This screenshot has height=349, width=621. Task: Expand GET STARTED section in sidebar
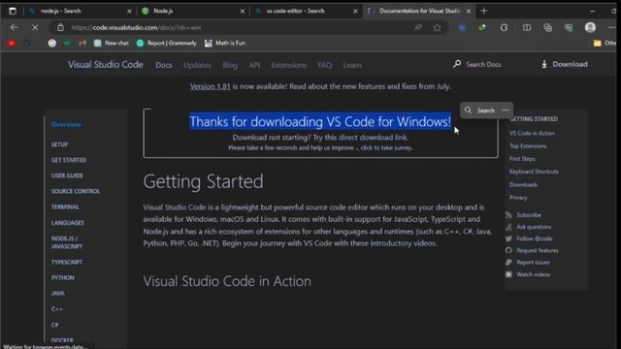(x=69, y=160)
